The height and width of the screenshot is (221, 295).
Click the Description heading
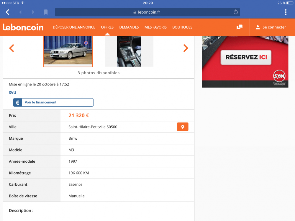21,210
